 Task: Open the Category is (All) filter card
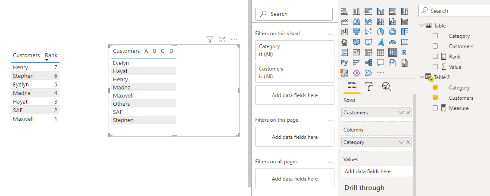click(x=295, y=50)
